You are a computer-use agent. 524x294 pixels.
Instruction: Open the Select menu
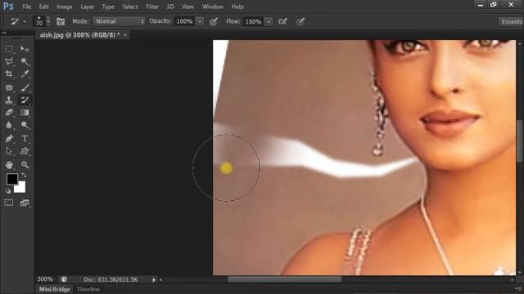pyautogui.click(x=130, y=7)
